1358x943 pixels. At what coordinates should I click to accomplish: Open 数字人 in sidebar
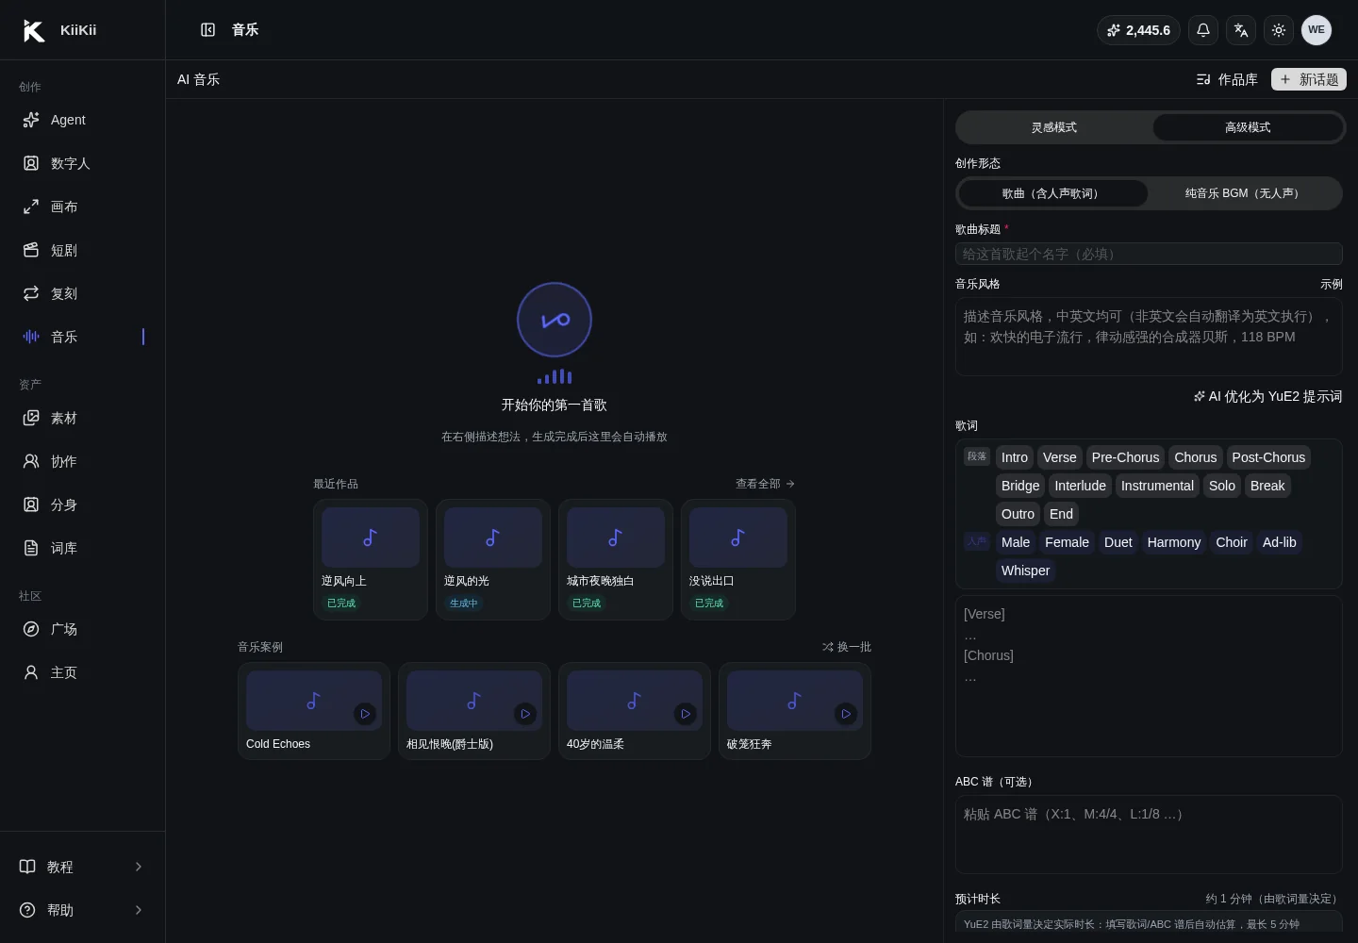click(x=83, y=163)
